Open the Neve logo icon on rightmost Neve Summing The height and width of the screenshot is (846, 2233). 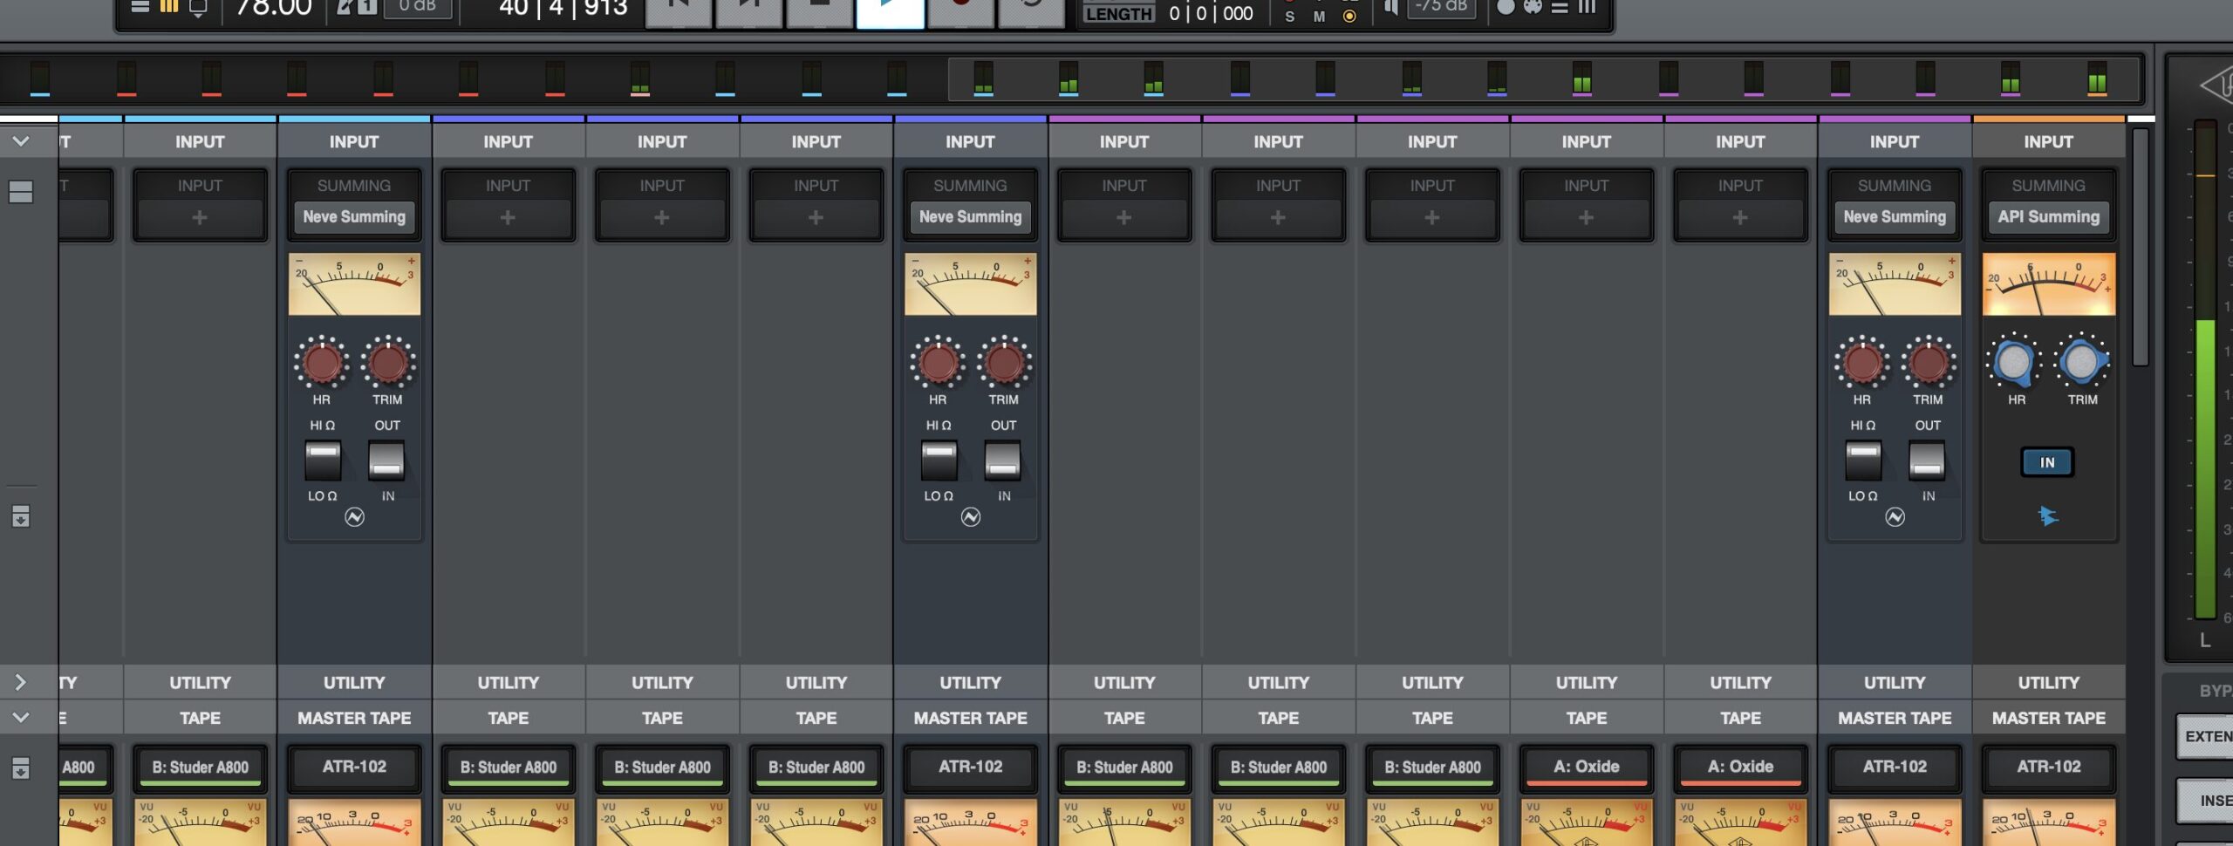coord(1895,517)
